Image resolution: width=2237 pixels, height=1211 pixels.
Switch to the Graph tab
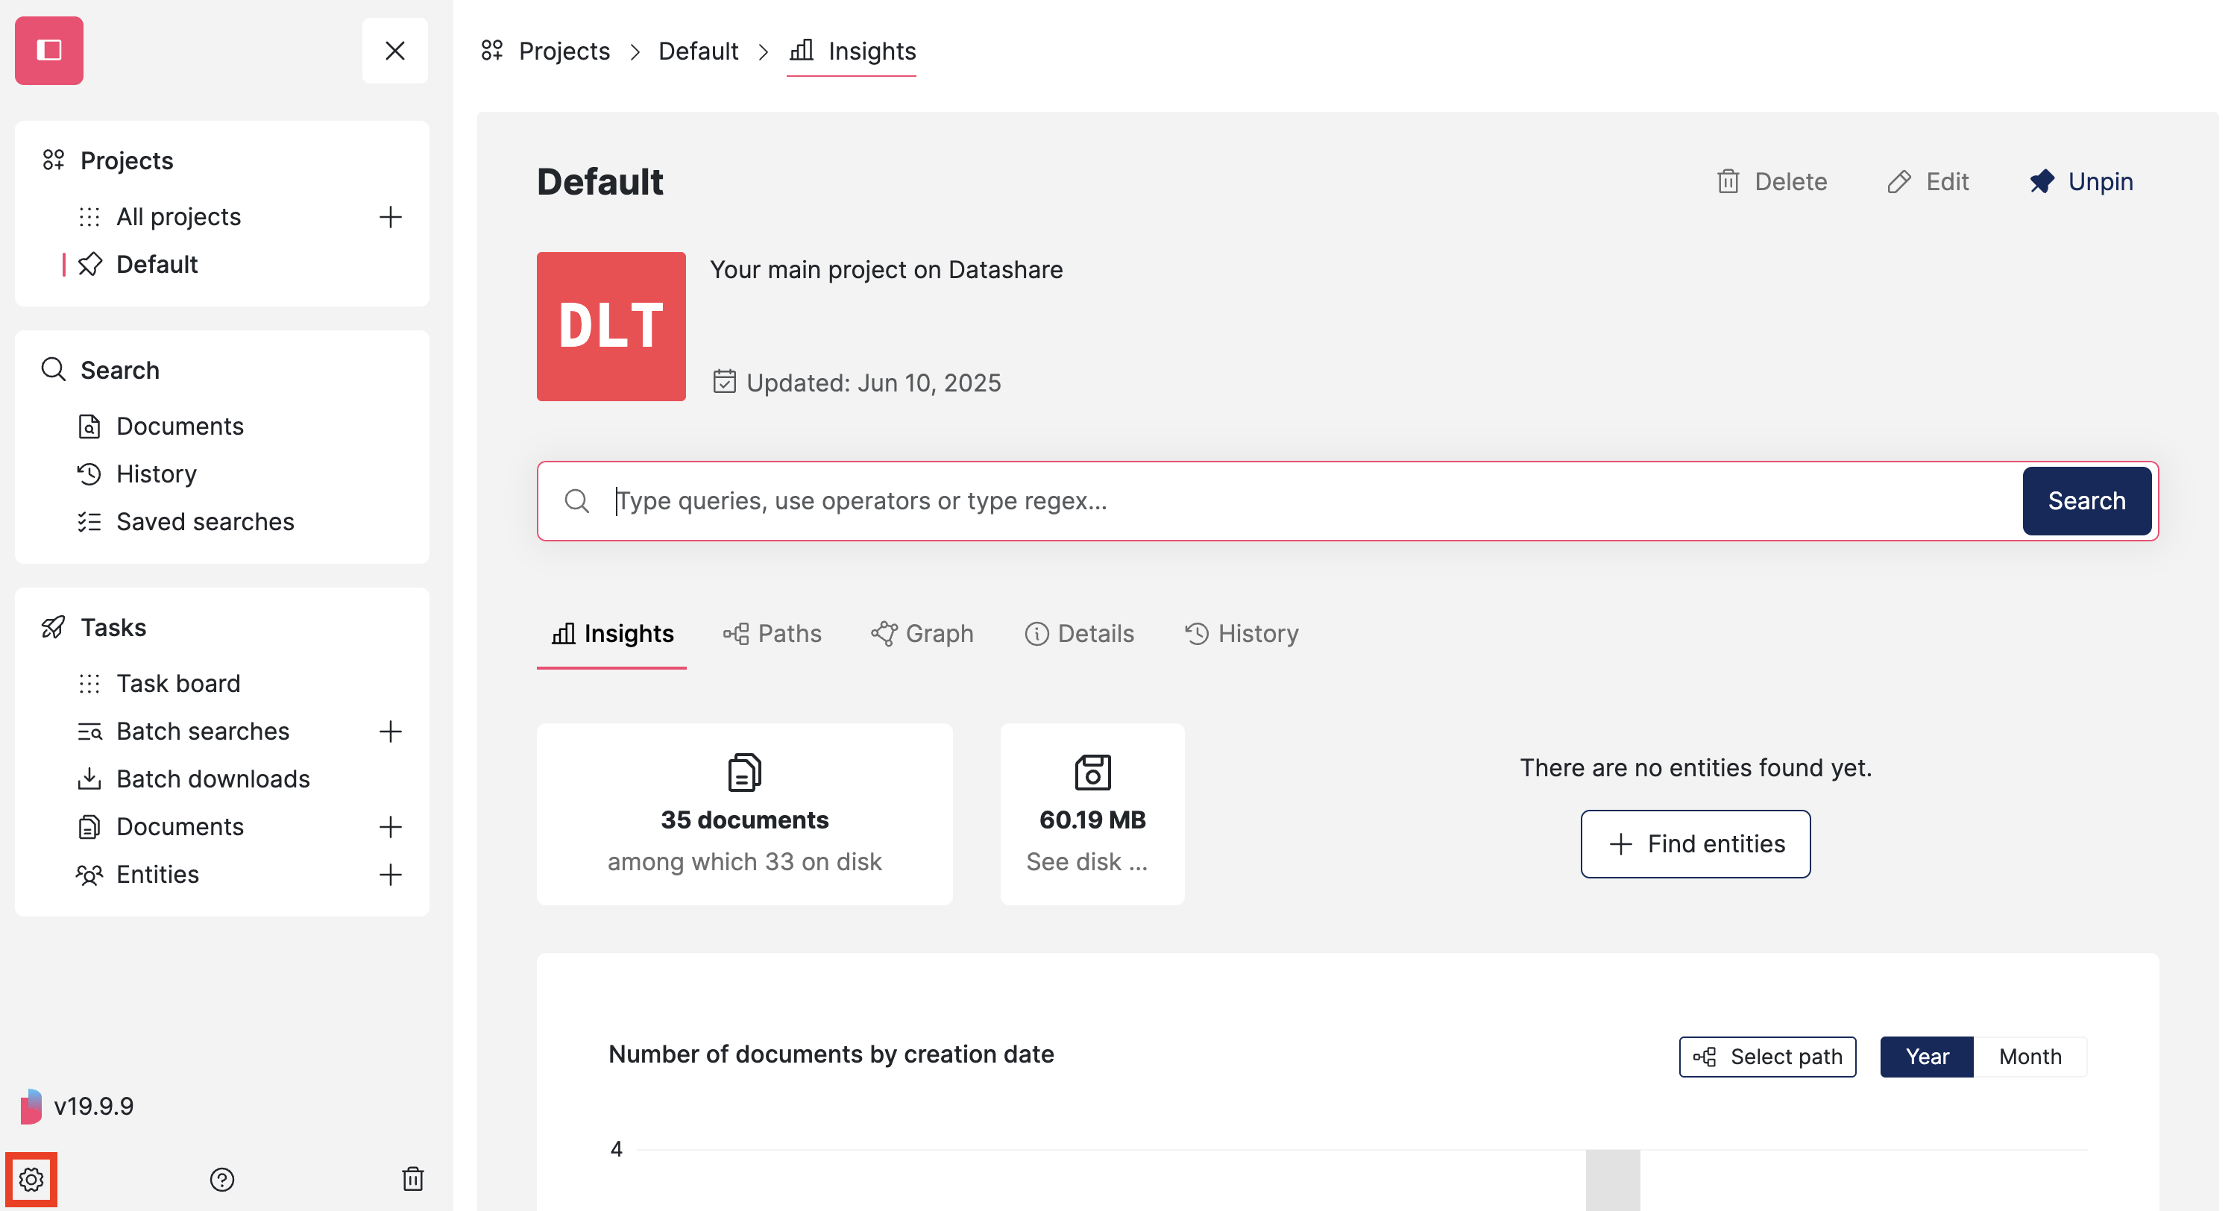pyautogui.click(x=922, y=633)
